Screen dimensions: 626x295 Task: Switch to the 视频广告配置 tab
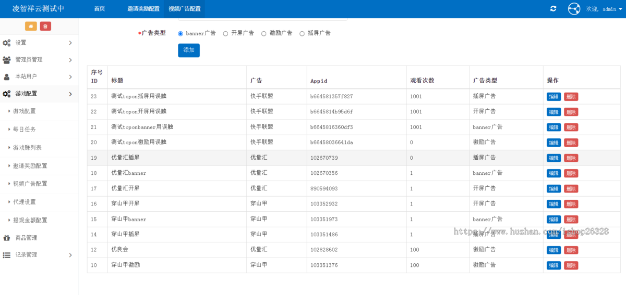tap(184, 9)
